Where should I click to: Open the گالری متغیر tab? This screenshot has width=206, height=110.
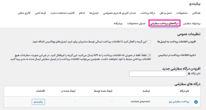[x=24, y=13]
